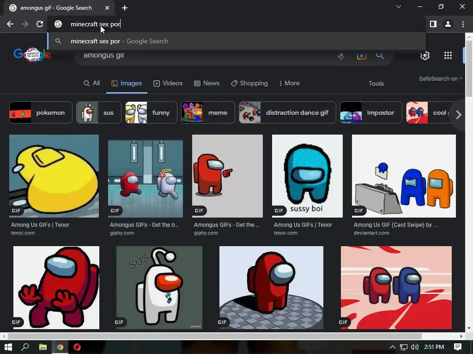Screen dimensions: 473x354
Task: Open the notification center icon
Action: pyautogui.click(x=458, y=347)
